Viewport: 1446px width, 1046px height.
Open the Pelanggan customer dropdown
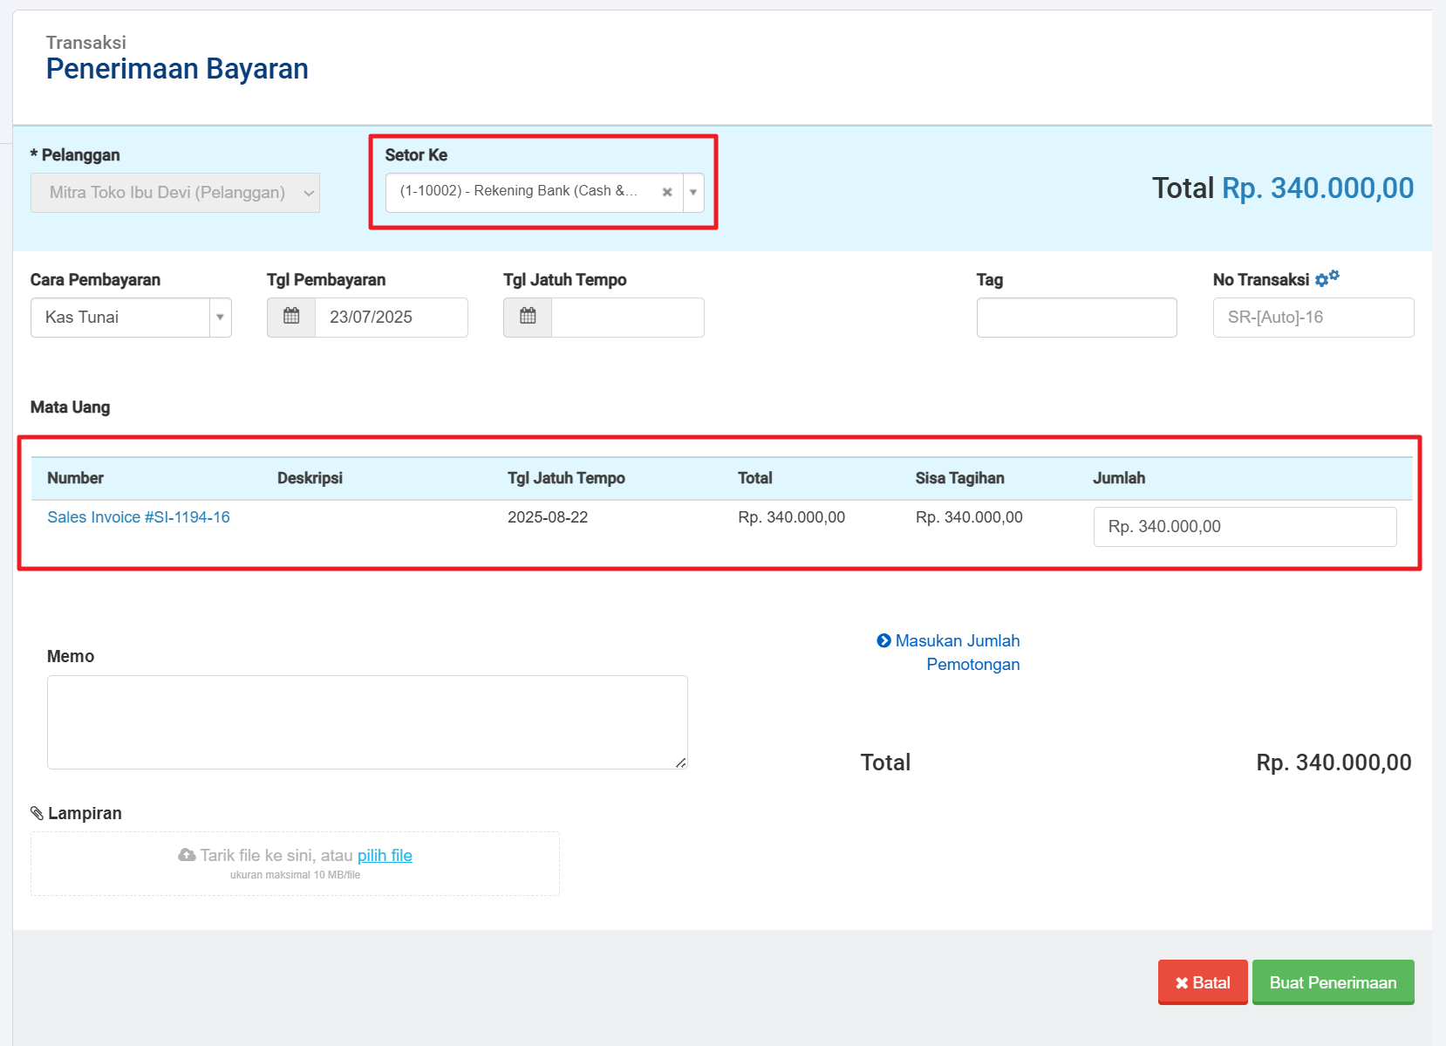click(175, 193)
